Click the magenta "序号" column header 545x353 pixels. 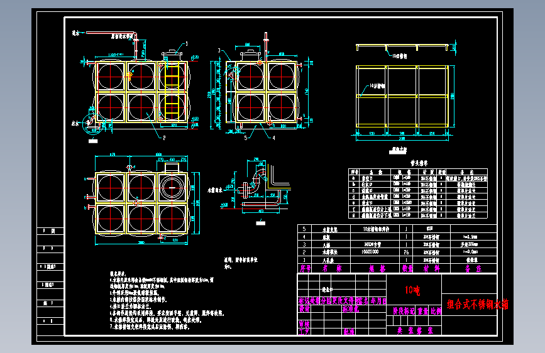[305, 269]
